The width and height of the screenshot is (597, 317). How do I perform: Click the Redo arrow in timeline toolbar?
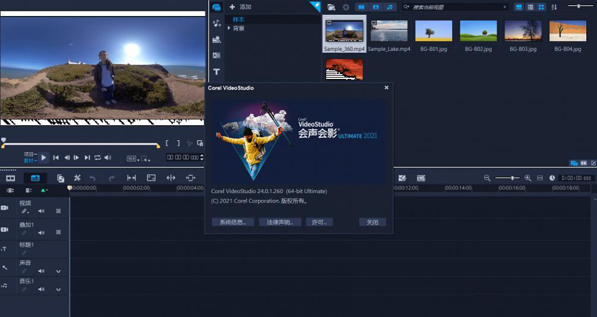click(x=112, y=178)
